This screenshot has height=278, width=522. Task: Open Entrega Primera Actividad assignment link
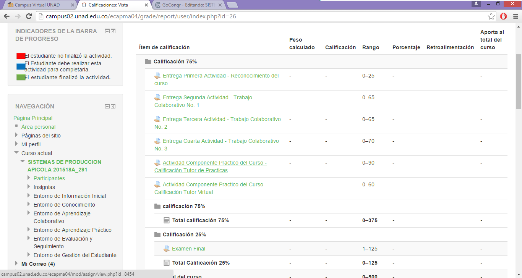(x=220, y=76)
